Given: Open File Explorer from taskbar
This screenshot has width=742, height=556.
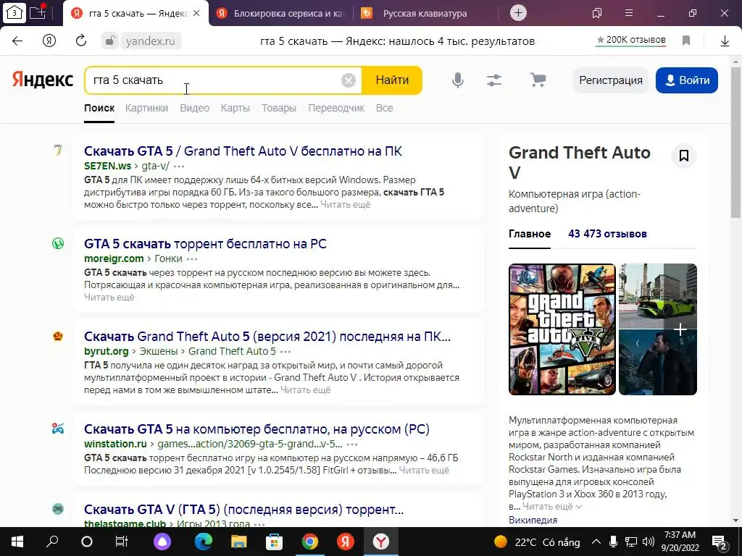Looking at the screenshot, I should pos(239,542).
